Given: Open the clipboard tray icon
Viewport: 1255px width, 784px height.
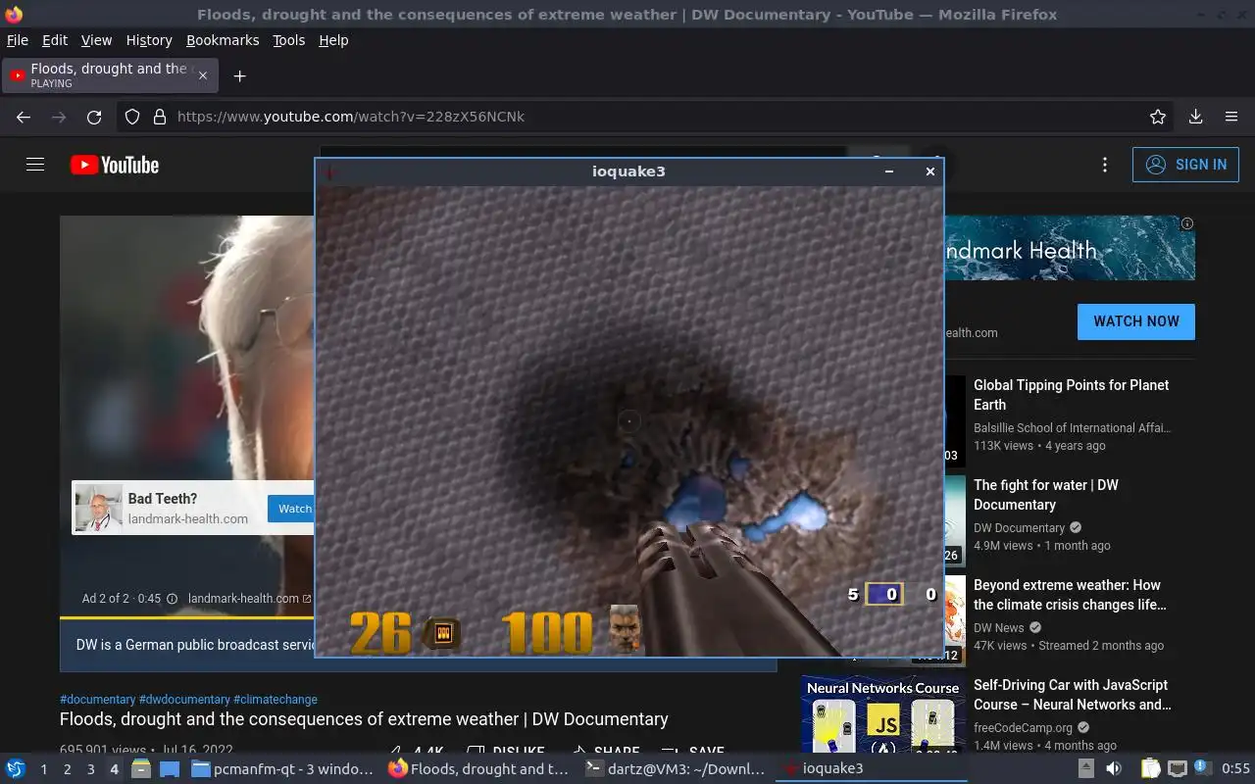Looking at the screenshot, I should (1151, 769).
